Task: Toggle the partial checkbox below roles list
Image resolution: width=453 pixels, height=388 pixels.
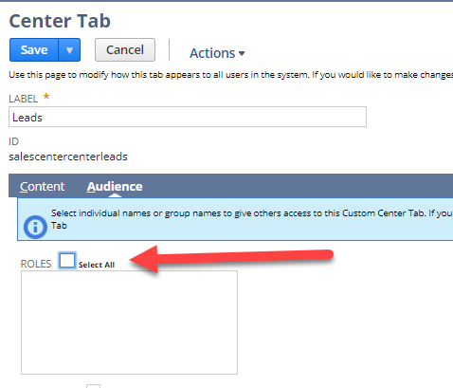Action: 94,386
